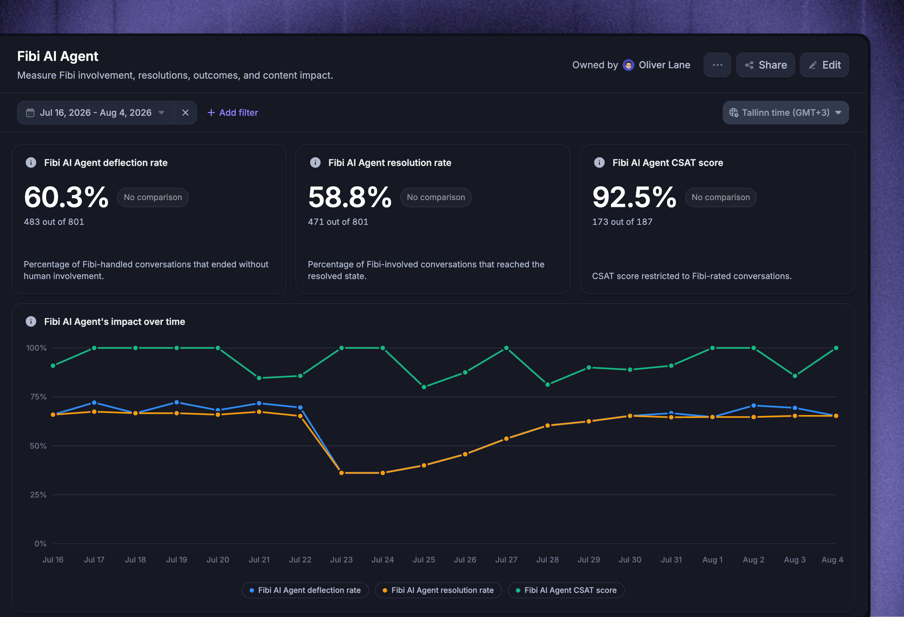
Task: Click Oliver Lane's owner avatar
Action: 628,65
